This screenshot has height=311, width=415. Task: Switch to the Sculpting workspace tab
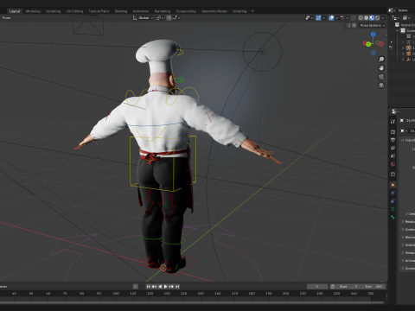[54, 11]
